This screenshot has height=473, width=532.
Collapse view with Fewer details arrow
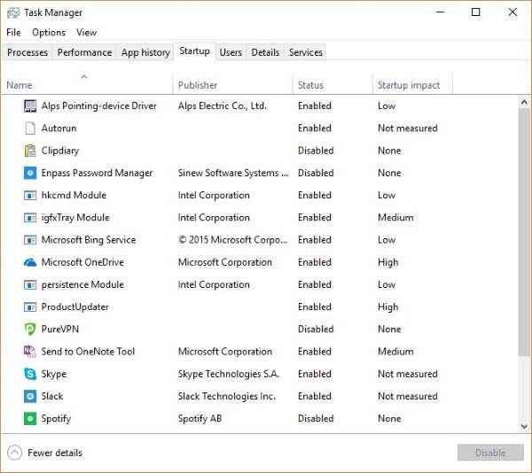coord(14,453)
